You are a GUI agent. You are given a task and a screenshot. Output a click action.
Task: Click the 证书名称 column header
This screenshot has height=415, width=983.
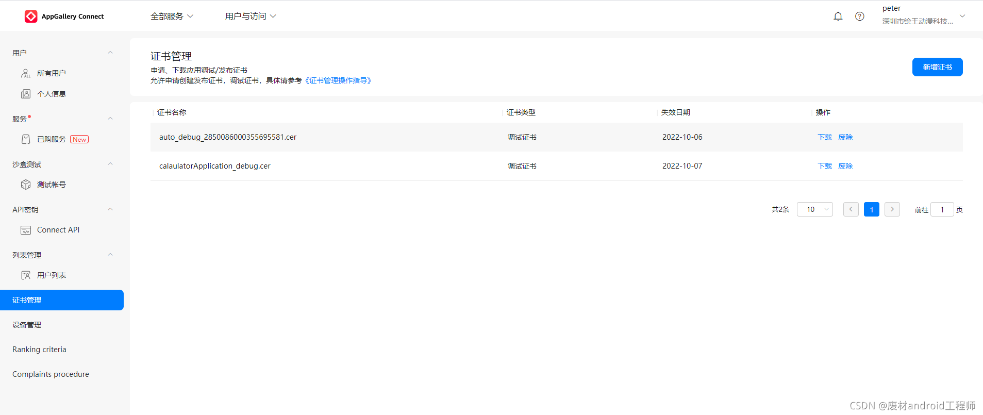click(x=172, y=112)
